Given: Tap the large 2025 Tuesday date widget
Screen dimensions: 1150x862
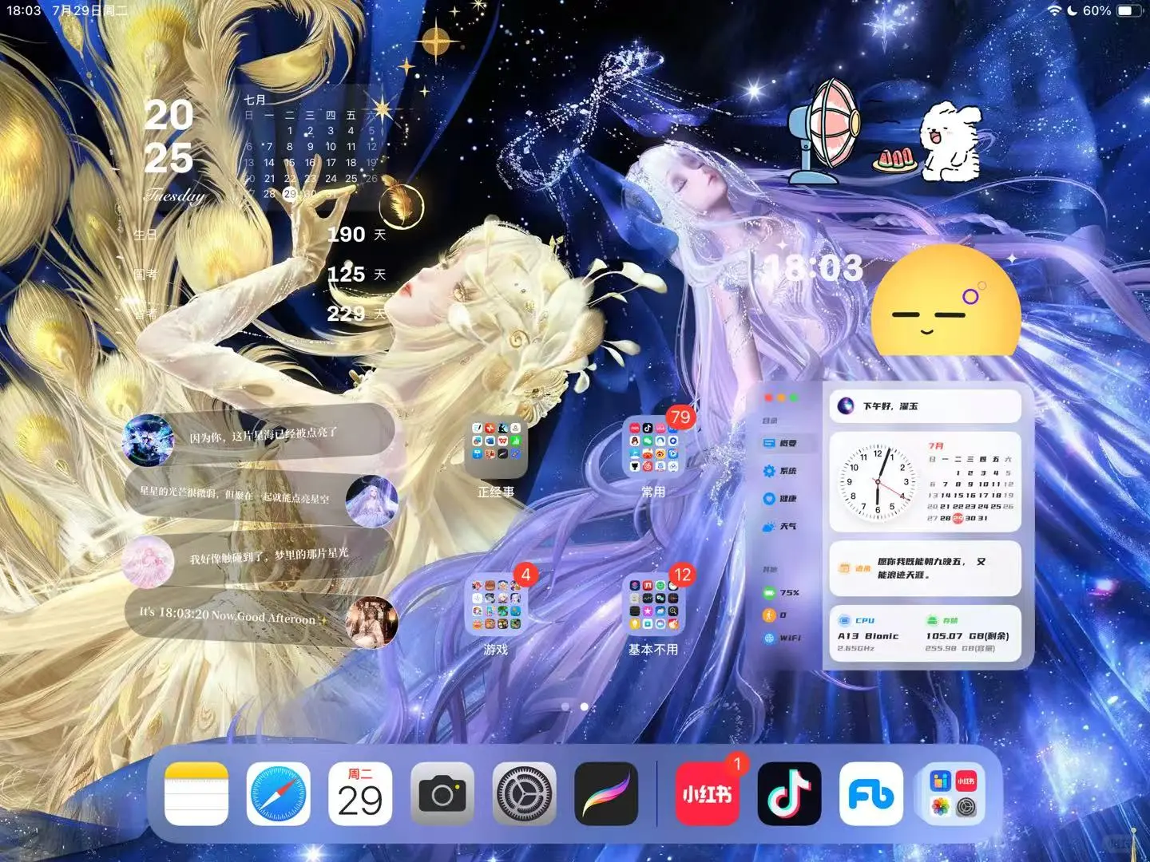Looking at the screenshot, I should tap(172, 151).
